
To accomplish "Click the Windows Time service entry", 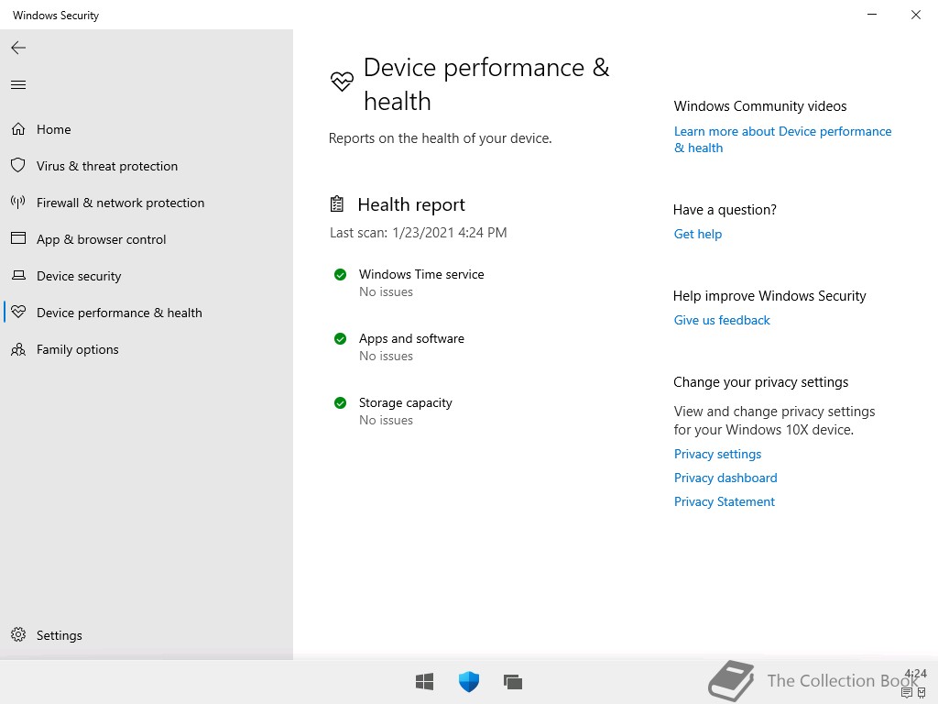I will pos(421,274).
